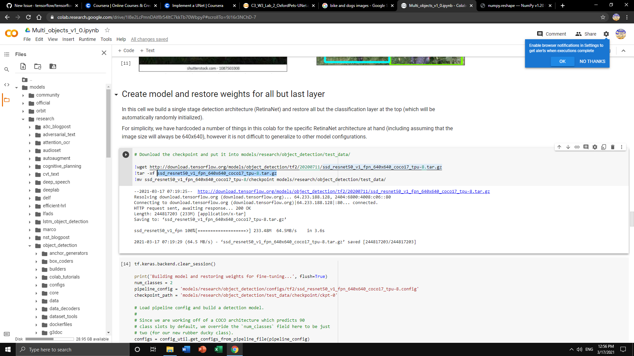Open the Runtime menu
Viewport: 634px width, 356px height.
pyautogui.click(x=87, y=39)
